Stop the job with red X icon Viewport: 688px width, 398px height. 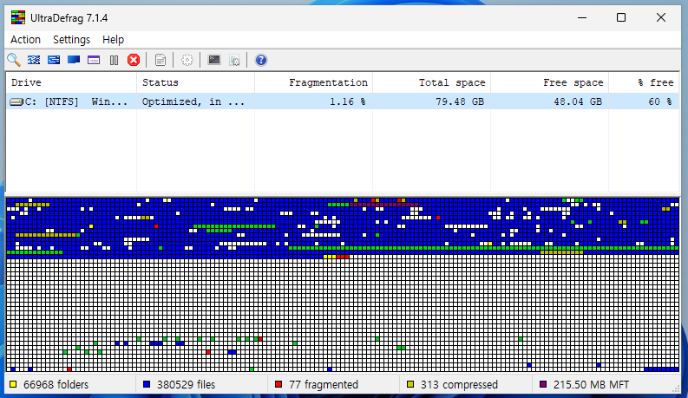(x=134, y=60)
